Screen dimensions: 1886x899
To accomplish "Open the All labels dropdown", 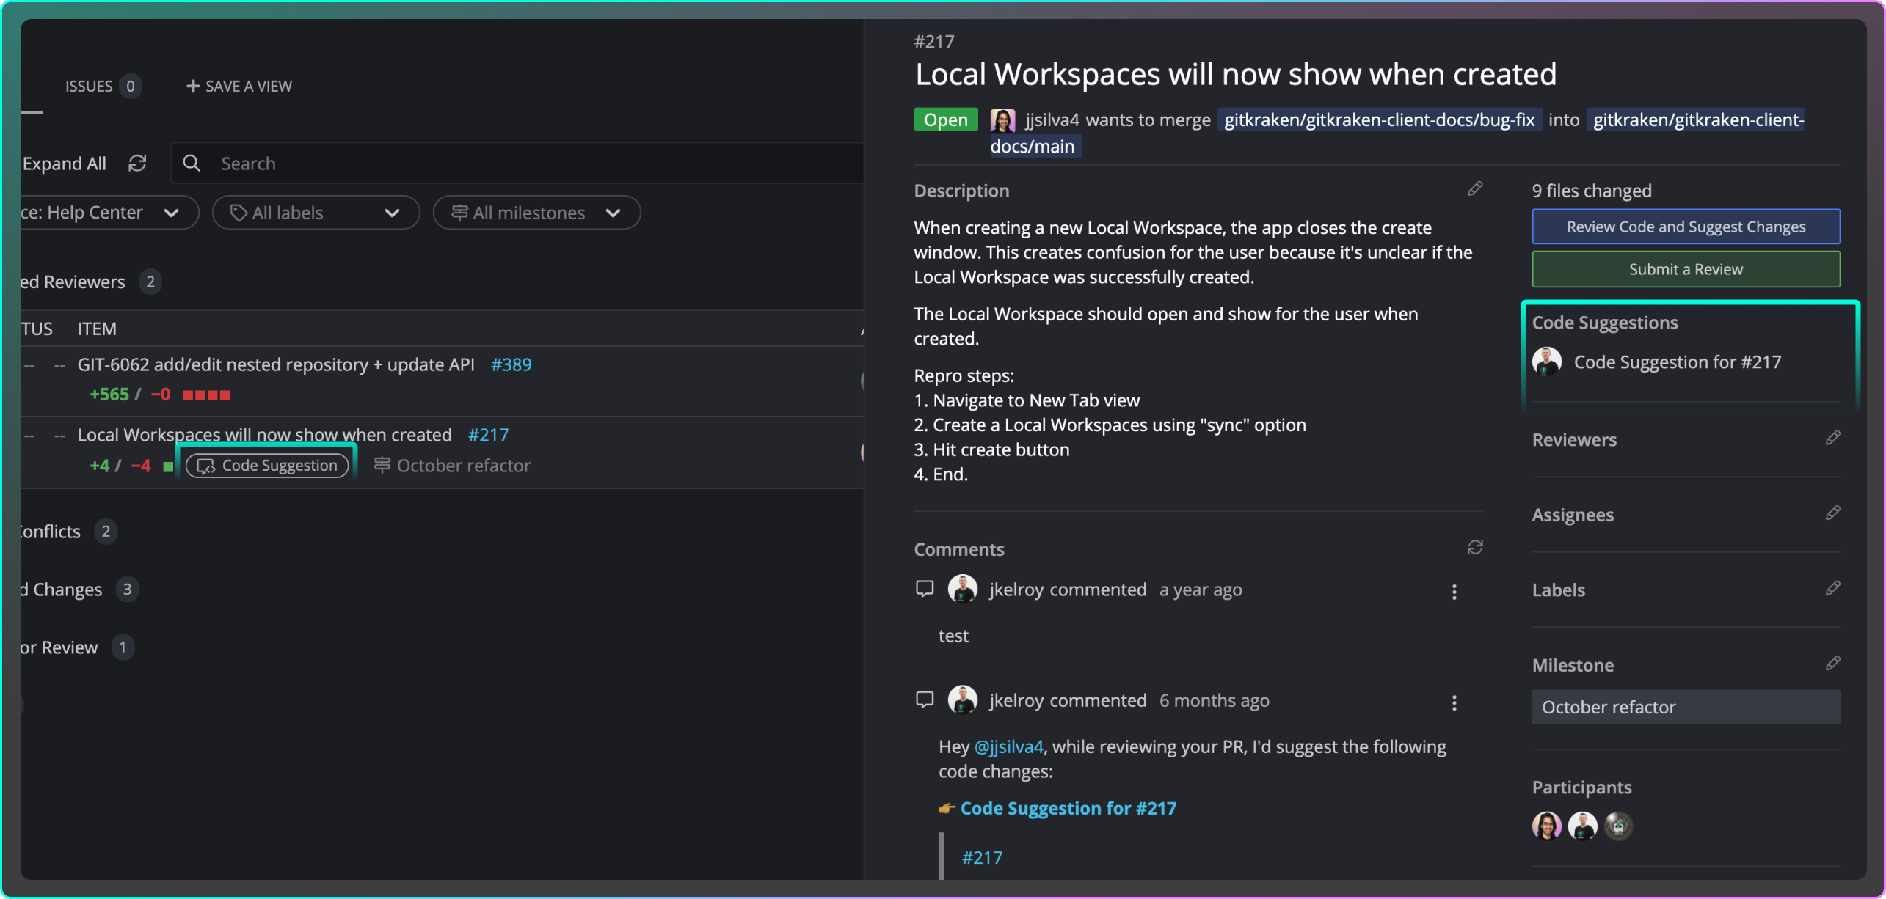I will [x=316, y=212].
